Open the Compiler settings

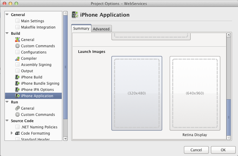(29, 58)
